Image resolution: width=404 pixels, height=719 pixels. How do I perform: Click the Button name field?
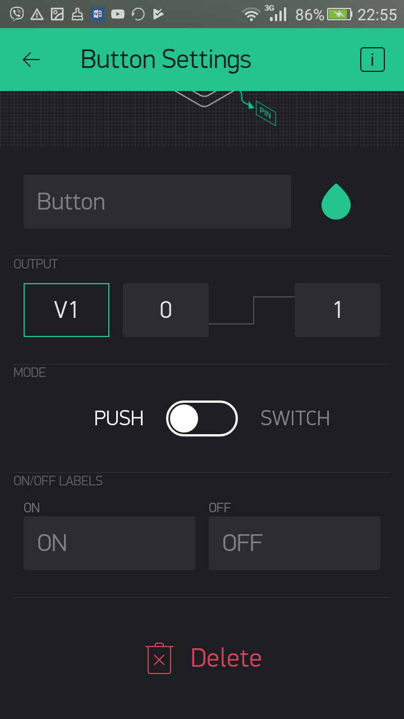tap(157, 202)
